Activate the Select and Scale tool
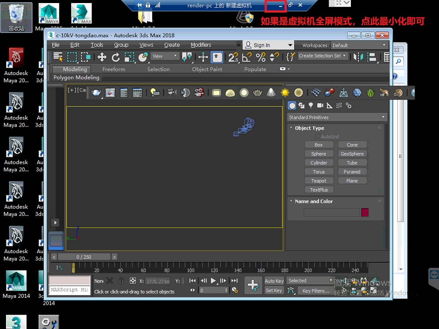 [x=129, y=57]
